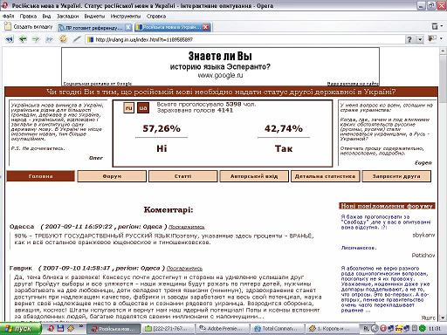Open the Инструменты menu
The width and height of the screenshot is (447, 335).
pyautogui.click(x=126, y=17)
